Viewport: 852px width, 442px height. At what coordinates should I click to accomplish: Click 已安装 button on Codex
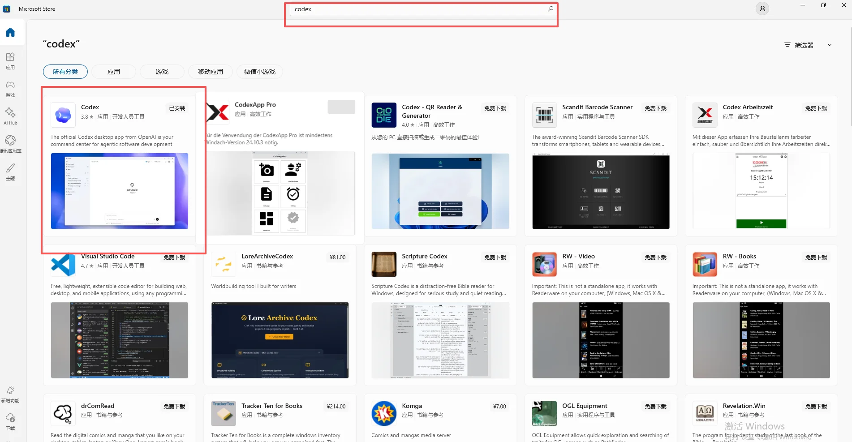[177, 108]
